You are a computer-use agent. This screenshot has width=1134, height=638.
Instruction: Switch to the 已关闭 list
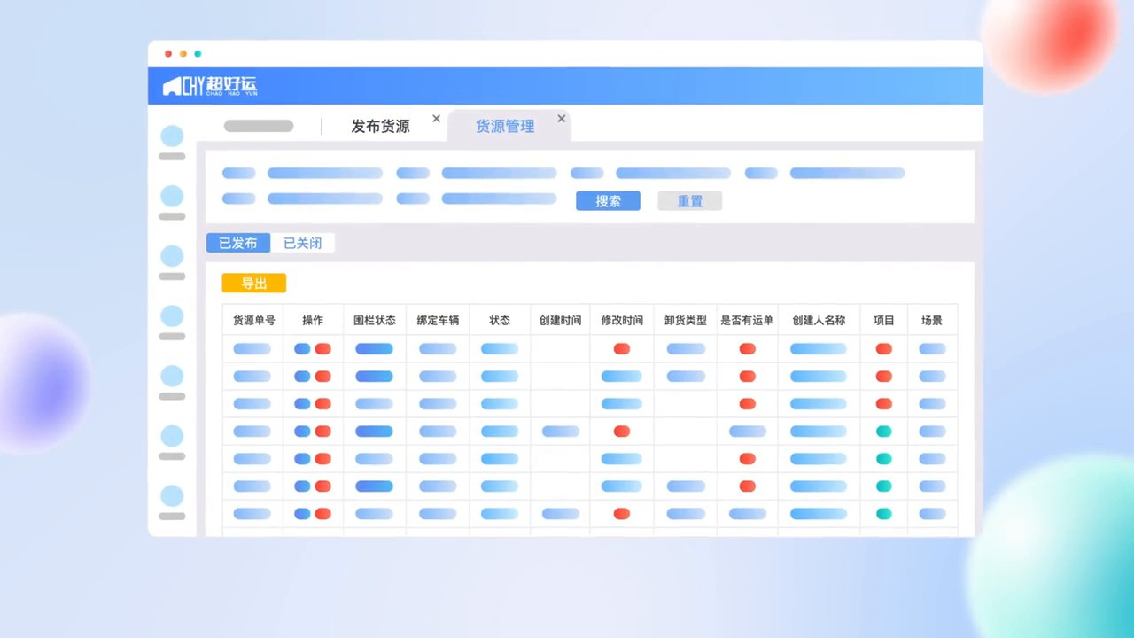click(x=302, y=243)
